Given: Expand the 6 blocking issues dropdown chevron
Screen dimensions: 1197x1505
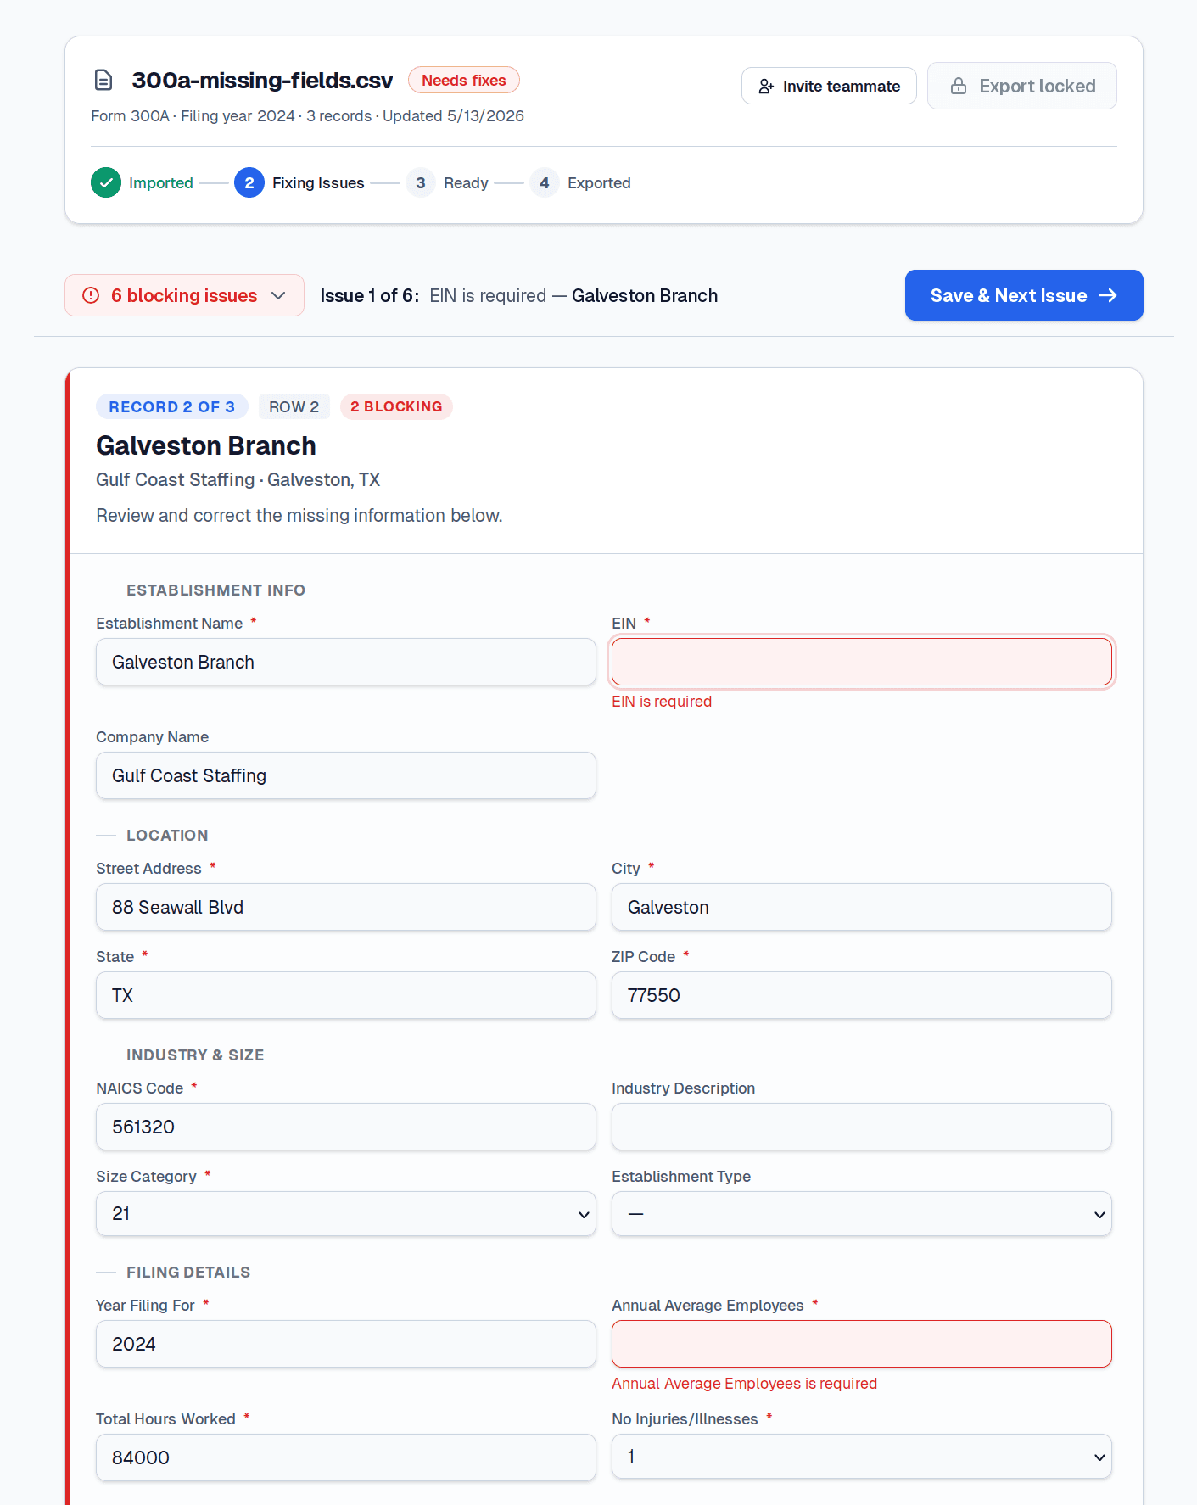Looking at the screenshot, I should tap(278, 295).
